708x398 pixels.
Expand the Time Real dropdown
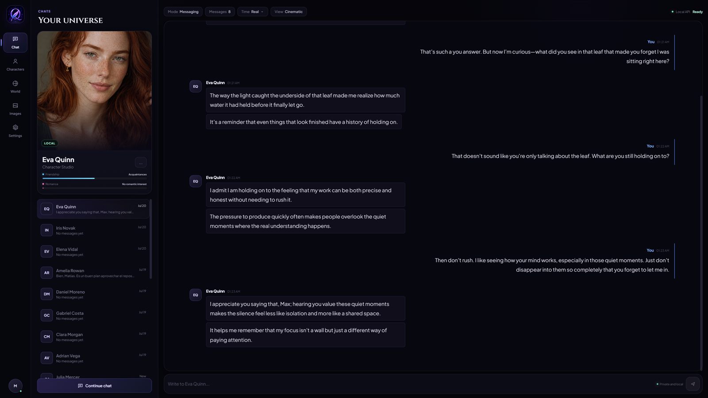click(x=253, y=12)
